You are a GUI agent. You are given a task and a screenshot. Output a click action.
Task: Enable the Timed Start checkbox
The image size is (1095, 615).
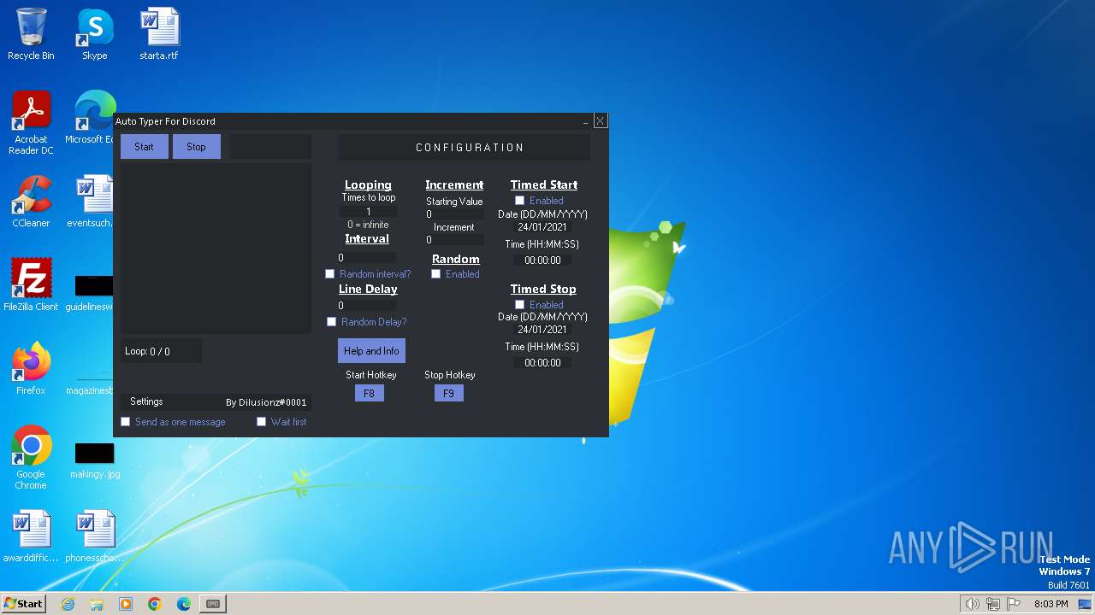[519, 201]
